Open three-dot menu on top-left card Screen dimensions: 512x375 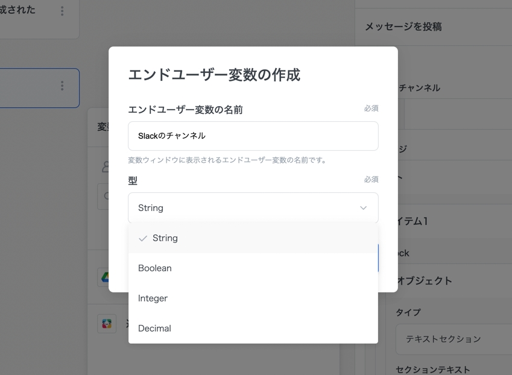[x=62, y=11]
